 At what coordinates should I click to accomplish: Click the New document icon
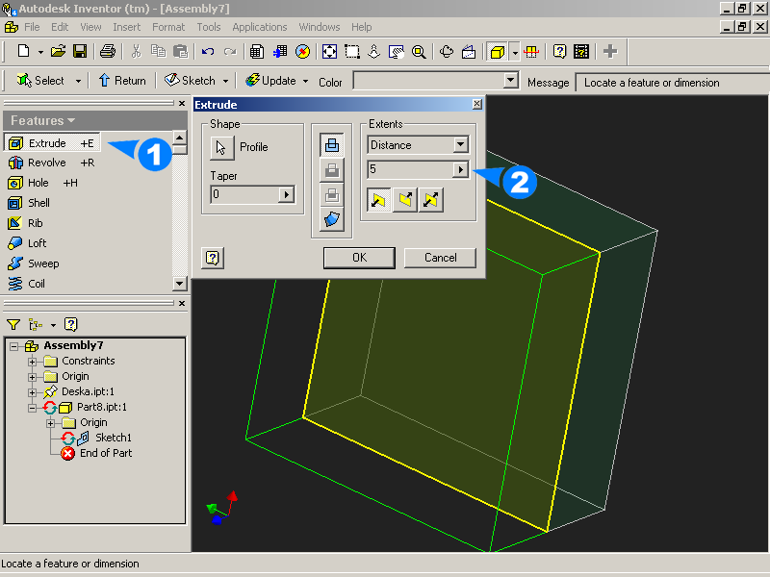[x=23, y=51]
